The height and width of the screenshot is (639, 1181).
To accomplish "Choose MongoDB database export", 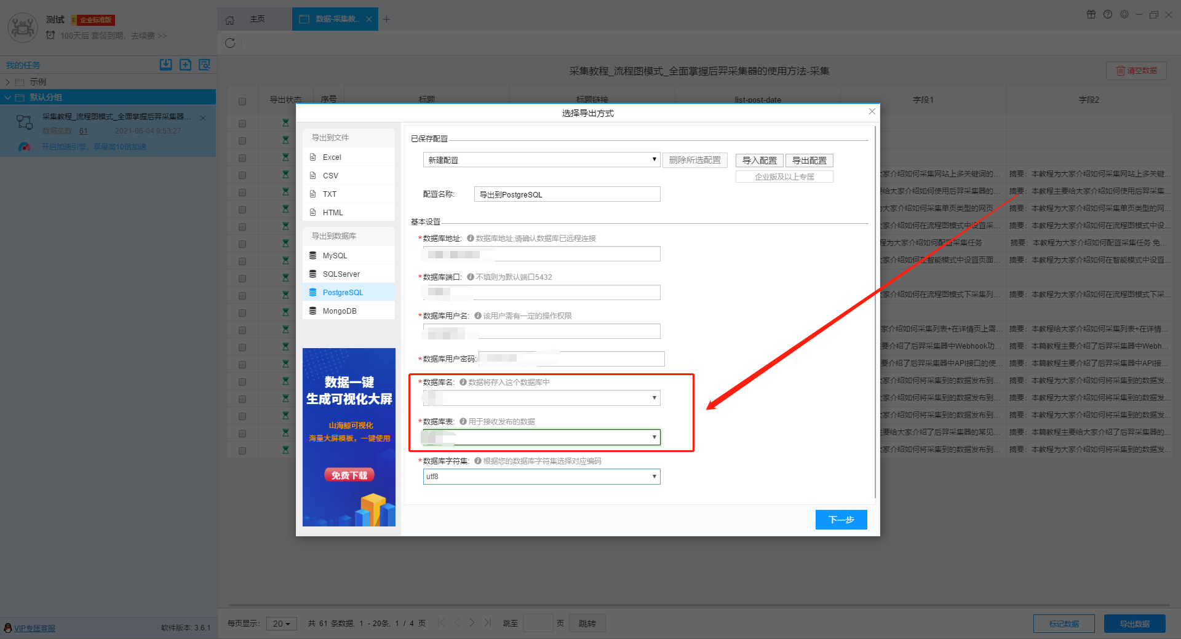I will (x=349, y=311).
